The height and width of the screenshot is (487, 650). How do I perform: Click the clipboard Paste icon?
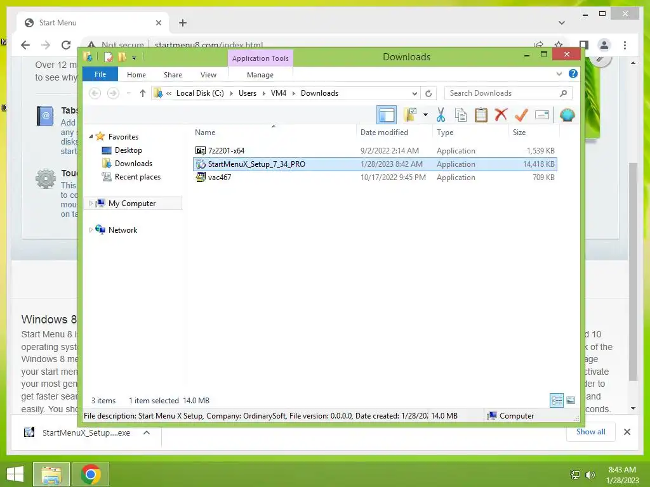pos(481,115)
